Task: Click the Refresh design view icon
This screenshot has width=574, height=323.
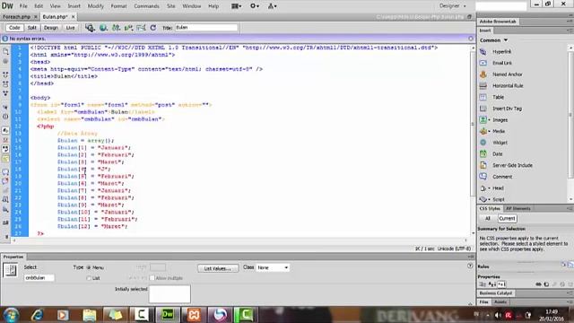Action: click(153, 28)
